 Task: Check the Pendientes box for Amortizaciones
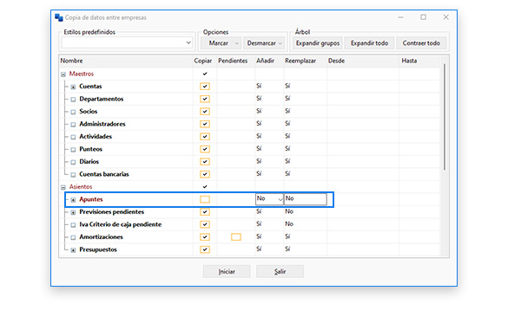tap(236, 237)
